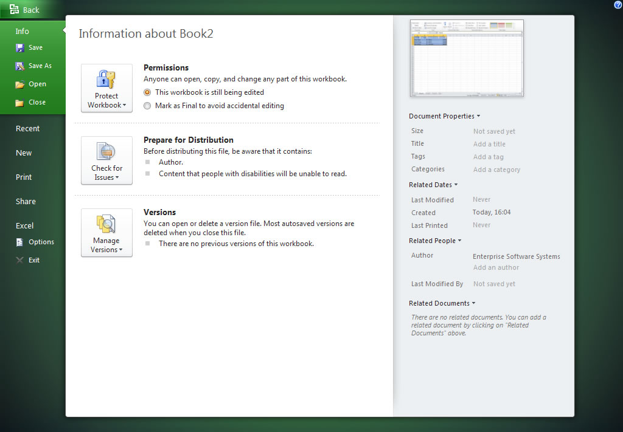Click 'Never' next to Last Modified
623x432 pixels.
482,199
